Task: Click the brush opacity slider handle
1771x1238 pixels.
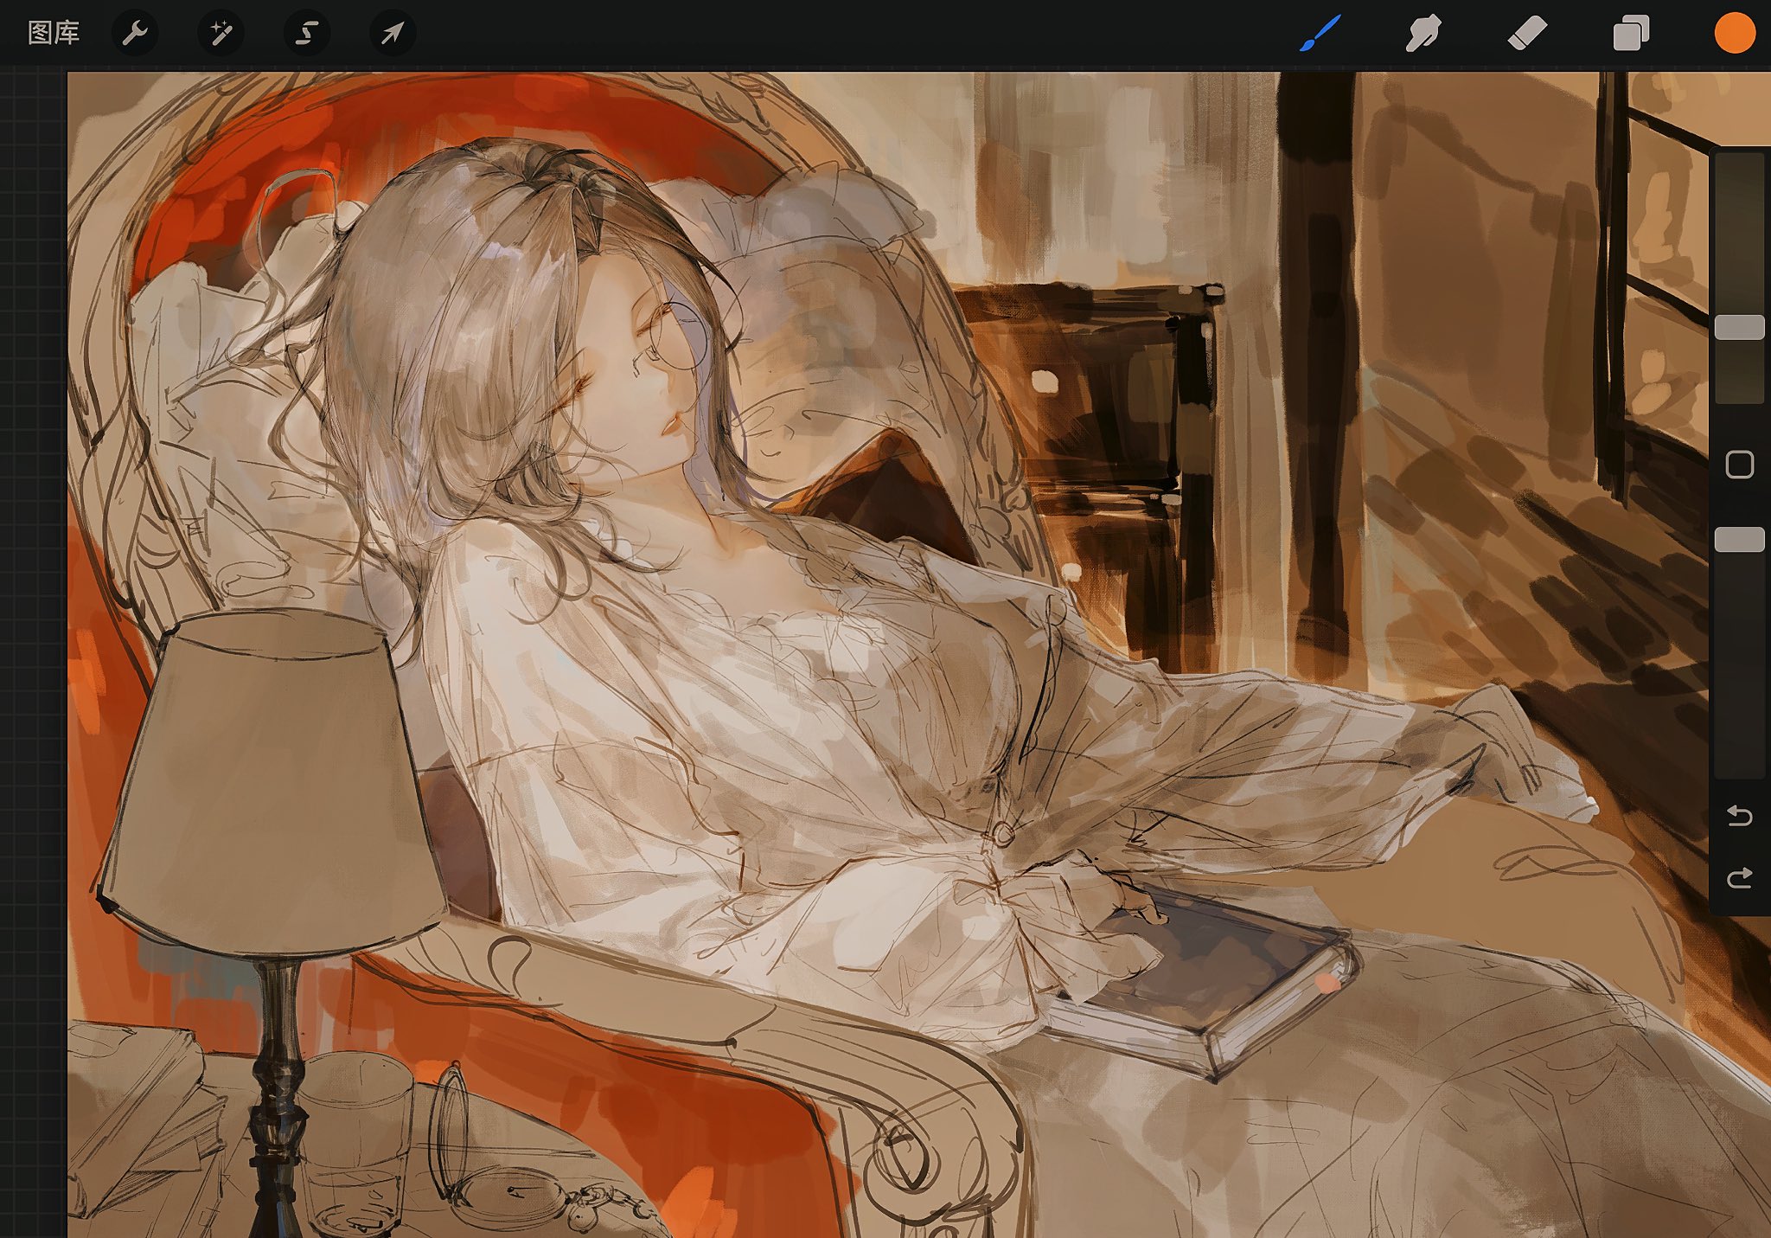Action: coord(1739,540)
